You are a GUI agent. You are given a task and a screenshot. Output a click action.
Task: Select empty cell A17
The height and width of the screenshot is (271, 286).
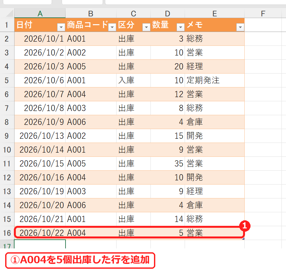40,244
